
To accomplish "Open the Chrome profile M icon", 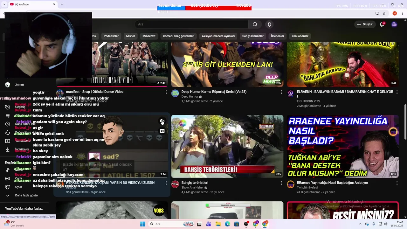I will pos(395,13).
